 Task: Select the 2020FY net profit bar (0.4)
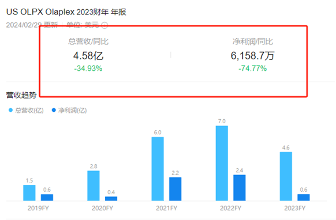coord(111,199)
